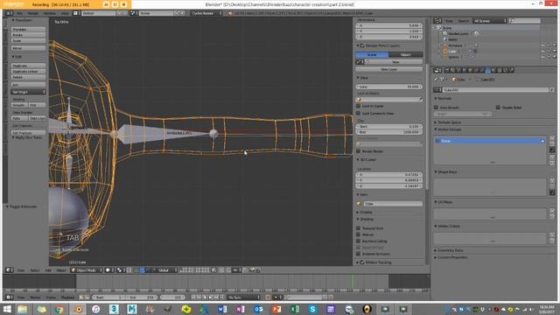
Task: Select Scene tab in Grease Pencil Layers
Action: tap(372, 54)
